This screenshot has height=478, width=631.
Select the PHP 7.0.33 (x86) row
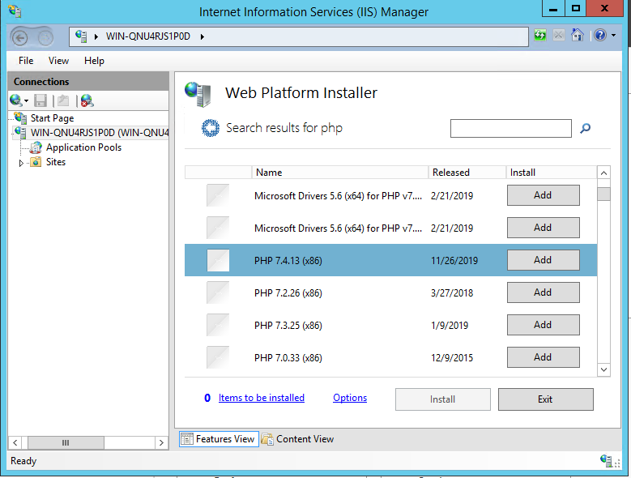click(x=390, y=358)
